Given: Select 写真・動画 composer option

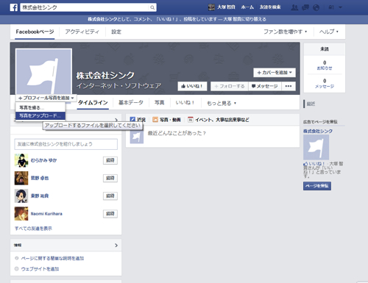Looking at the screenshot, I should coord(166,120).
